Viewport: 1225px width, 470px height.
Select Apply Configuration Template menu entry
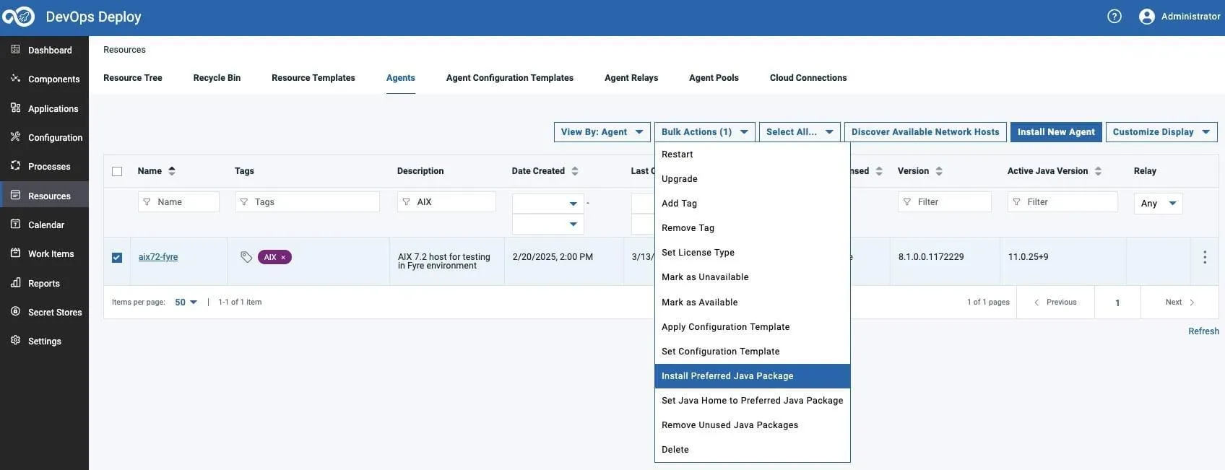(752, 327)
